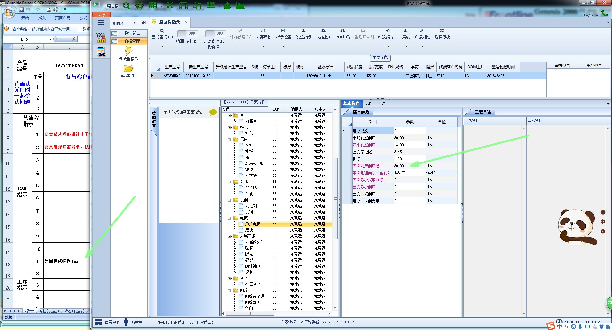Open the 系统 orange ribbon tab
The width and height of the screenshot is (612, 330).
tap(101, 15)
